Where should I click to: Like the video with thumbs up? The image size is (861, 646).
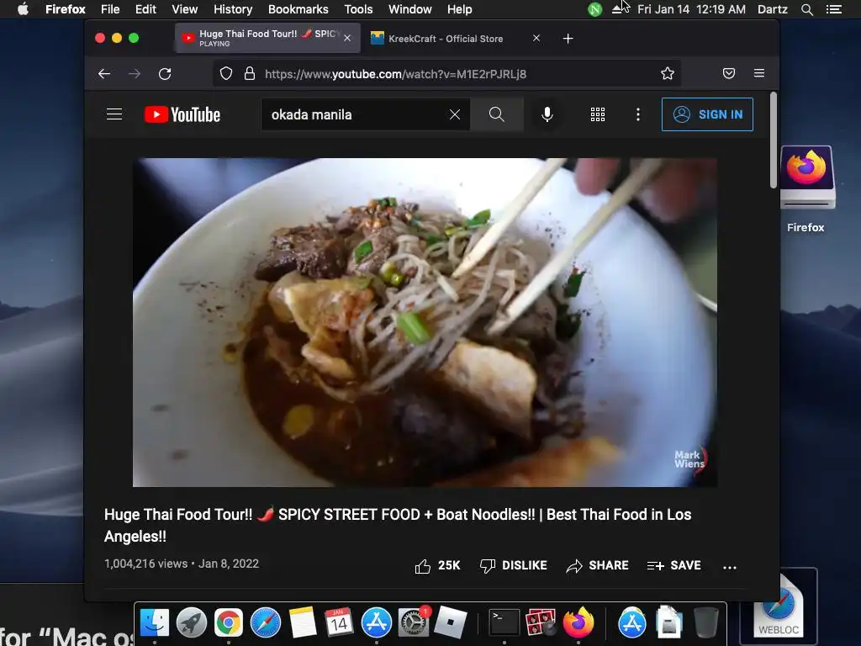(x=437, y=566)
